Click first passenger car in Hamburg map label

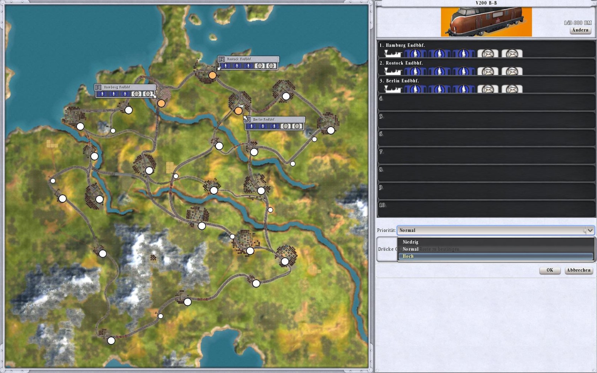pos(103,94)
